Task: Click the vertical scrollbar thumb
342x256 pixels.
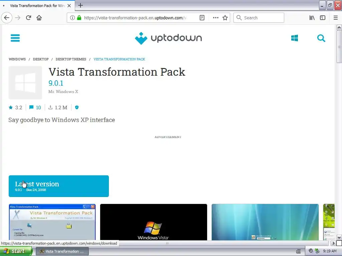Action: (x=339, y=47)
